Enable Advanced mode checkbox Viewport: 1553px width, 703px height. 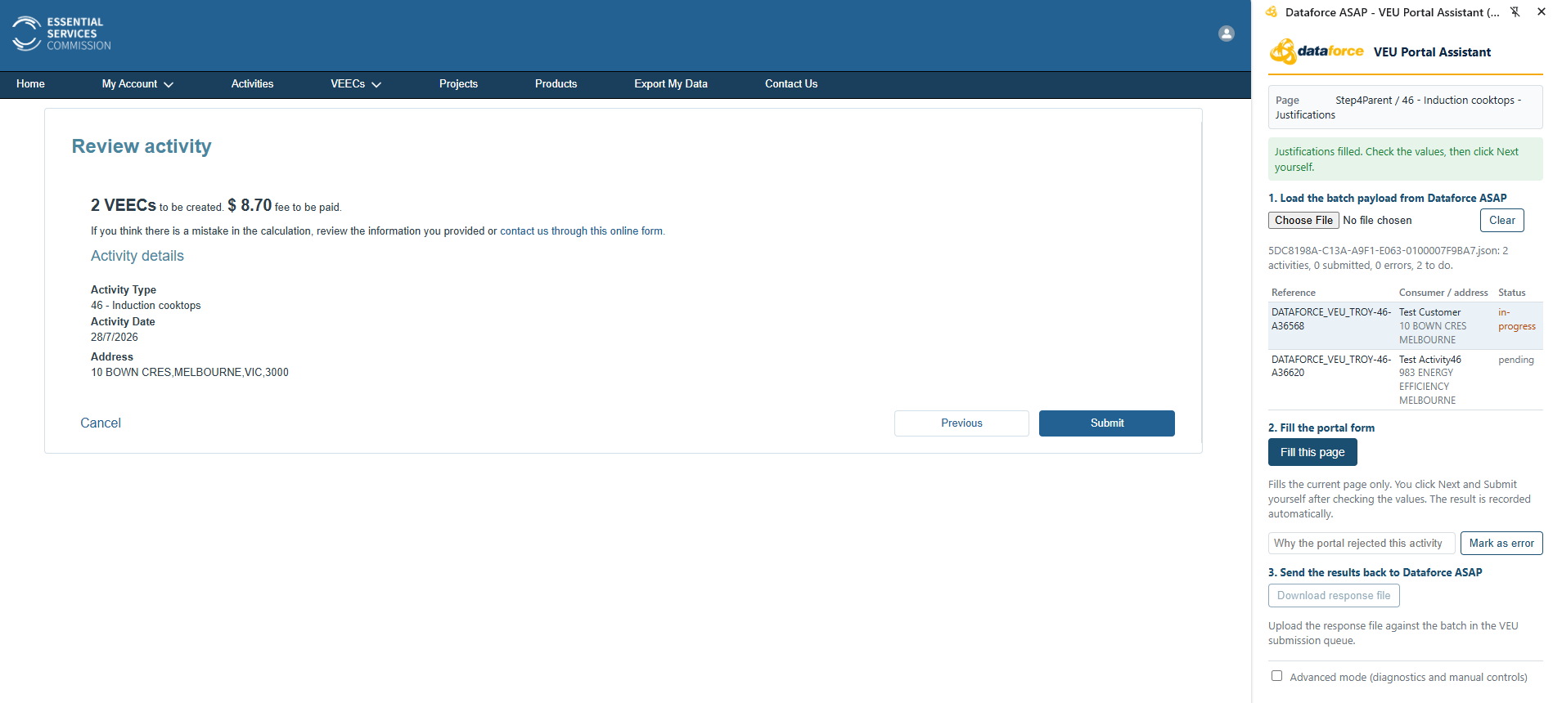(x=1276, y=676)
